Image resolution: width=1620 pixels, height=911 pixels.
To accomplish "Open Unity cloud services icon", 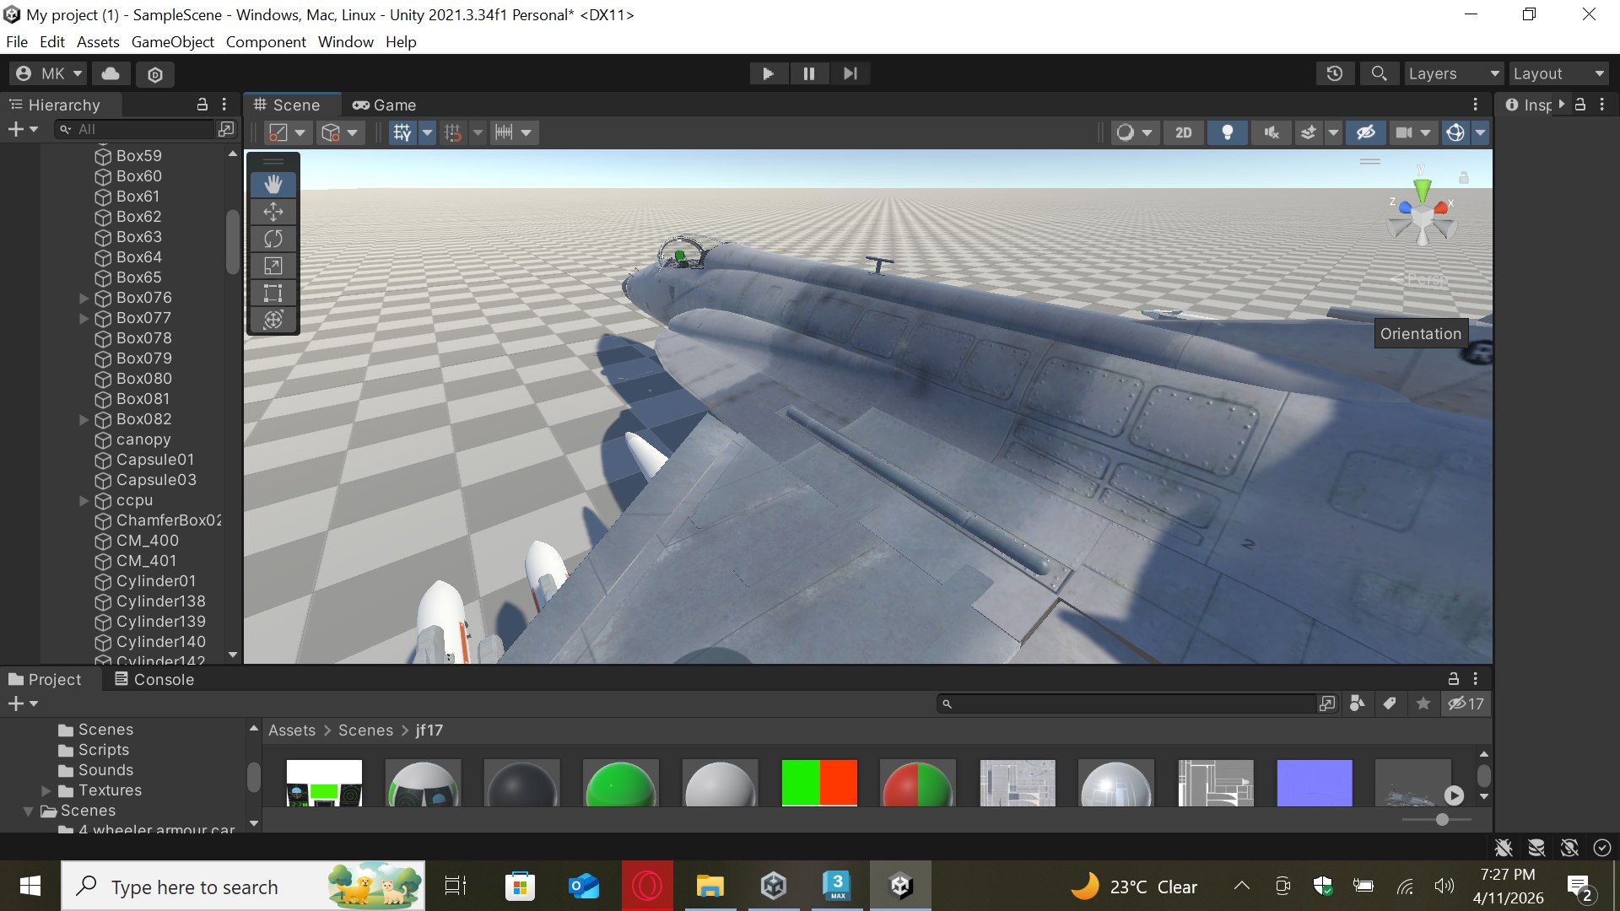I will coord(111,73).
